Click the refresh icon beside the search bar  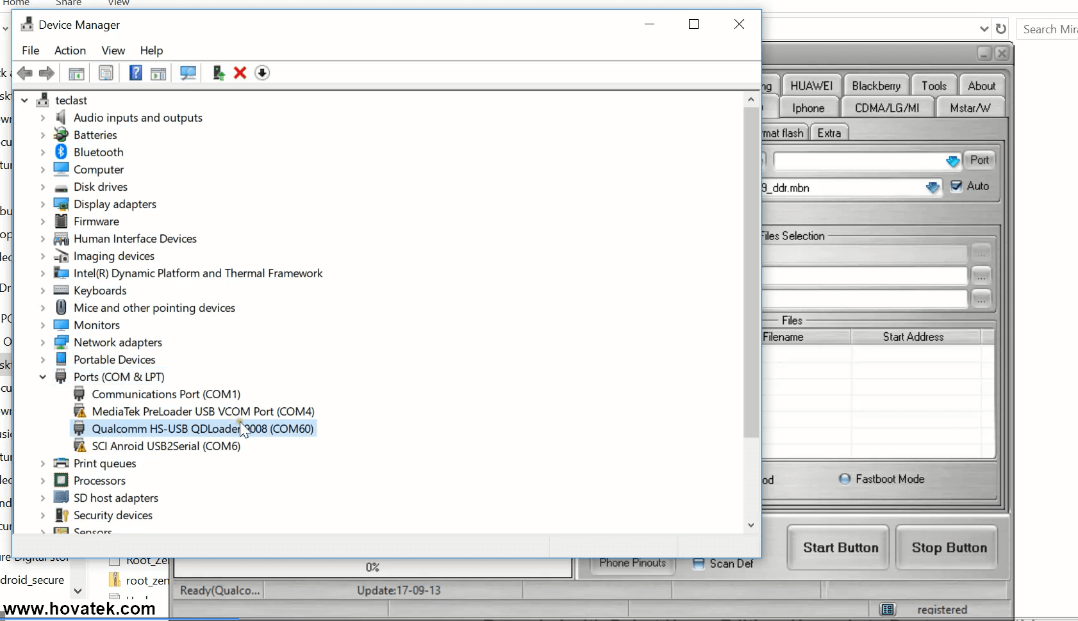point(1002,28)
